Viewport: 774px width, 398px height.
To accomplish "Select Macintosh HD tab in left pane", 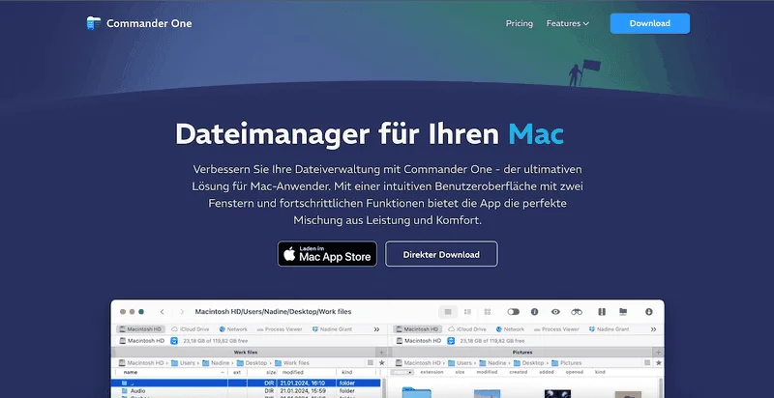I will (140, 329).
